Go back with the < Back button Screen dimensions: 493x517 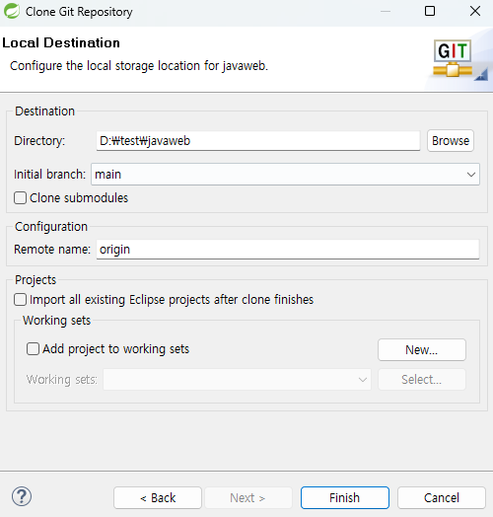[x=158, y=498]
